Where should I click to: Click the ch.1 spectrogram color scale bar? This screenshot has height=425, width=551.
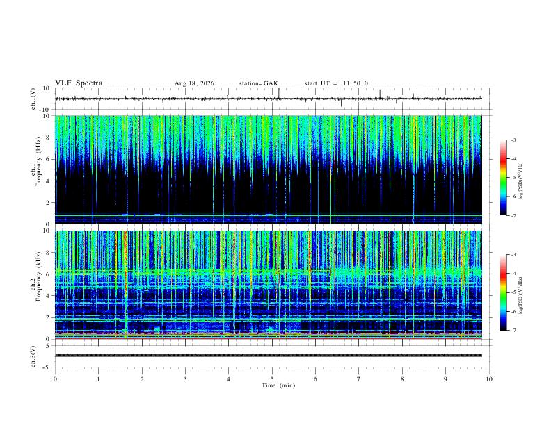[503, 178]
